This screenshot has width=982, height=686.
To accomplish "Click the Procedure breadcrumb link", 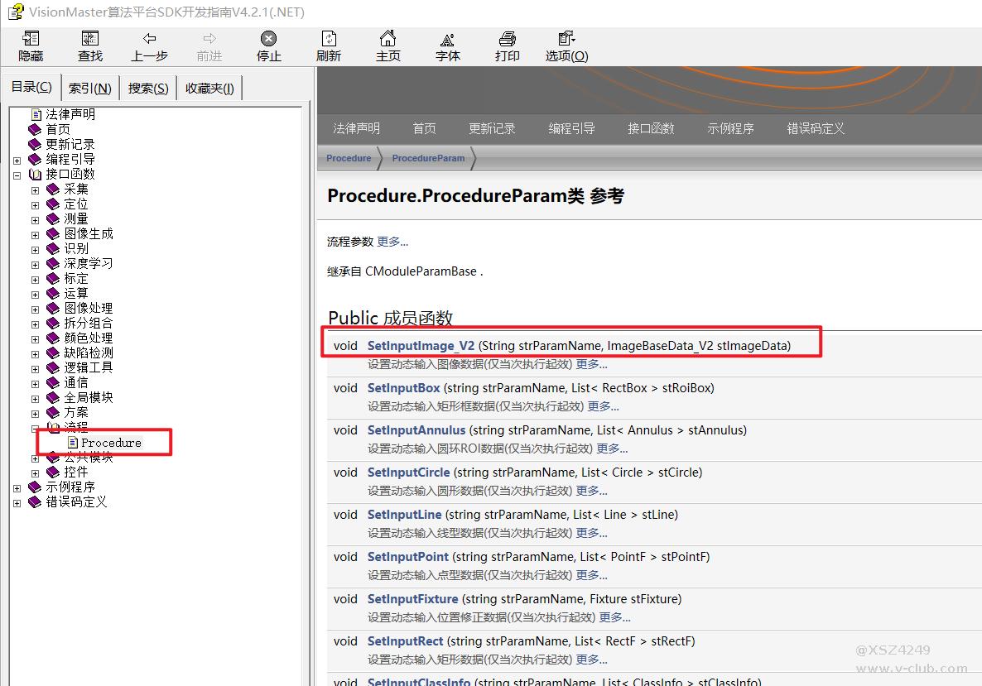I will tap(349, 158).
